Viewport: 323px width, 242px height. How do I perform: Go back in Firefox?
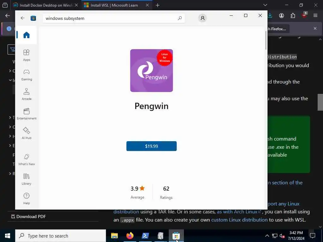click(x=8, y=16)
